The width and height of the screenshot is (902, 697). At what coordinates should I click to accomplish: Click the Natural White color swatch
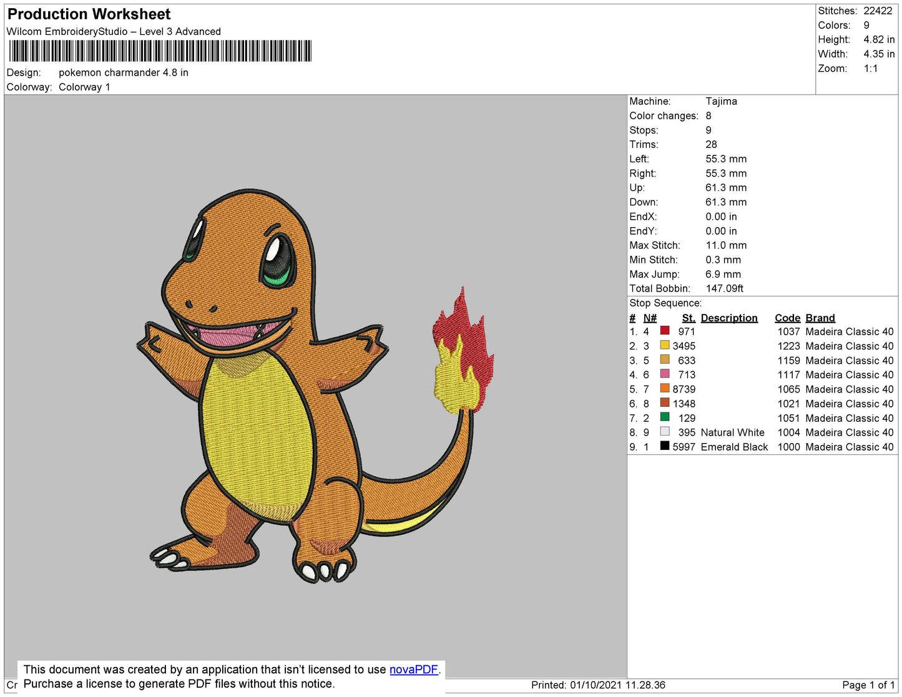point(665,431)
